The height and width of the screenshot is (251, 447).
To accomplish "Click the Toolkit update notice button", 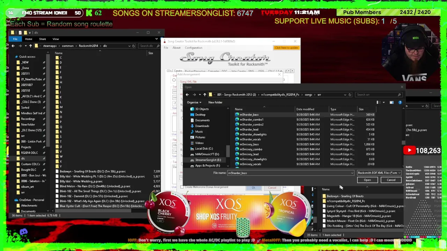I will 286,48.
